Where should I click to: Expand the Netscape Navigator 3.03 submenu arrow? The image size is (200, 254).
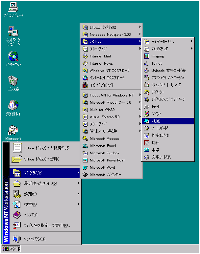tap(140, 34)
